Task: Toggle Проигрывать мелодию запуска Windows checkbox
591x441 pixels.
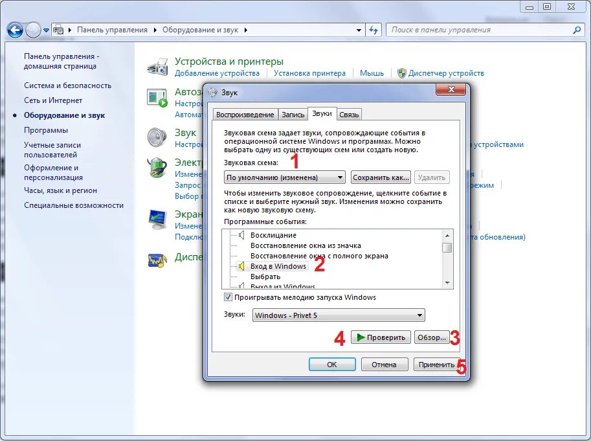Action: tap(228, 297)
